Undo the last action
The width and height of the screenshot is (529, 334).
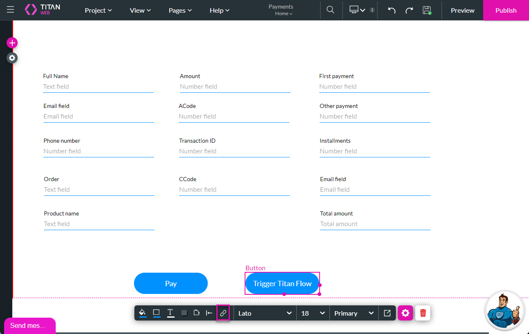[392, 10]
